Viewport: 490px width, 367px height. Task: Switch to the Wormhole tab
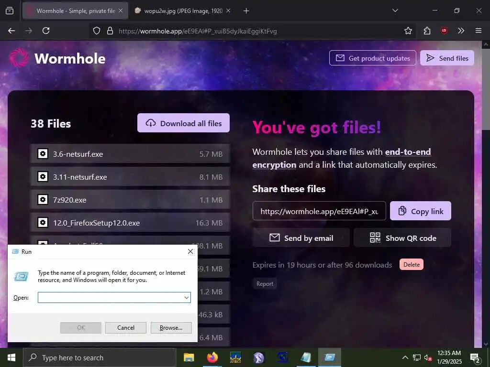click(75, 11)
